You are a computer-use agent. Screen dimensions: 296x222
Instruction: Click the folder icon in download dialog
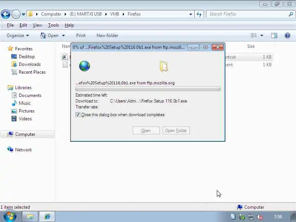pyautogui.click(x=164, y=66)
